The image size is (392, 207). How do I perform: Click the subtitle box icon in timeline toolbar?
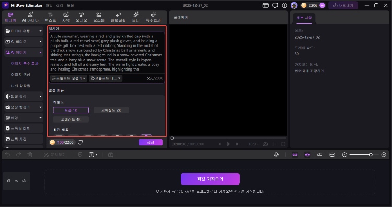click(x=111, y=155)
